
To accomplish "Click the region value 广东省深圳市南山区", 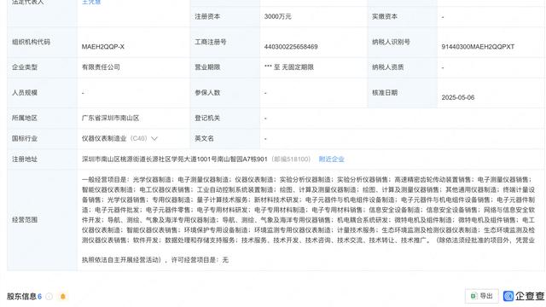I will tap(110, 118).
